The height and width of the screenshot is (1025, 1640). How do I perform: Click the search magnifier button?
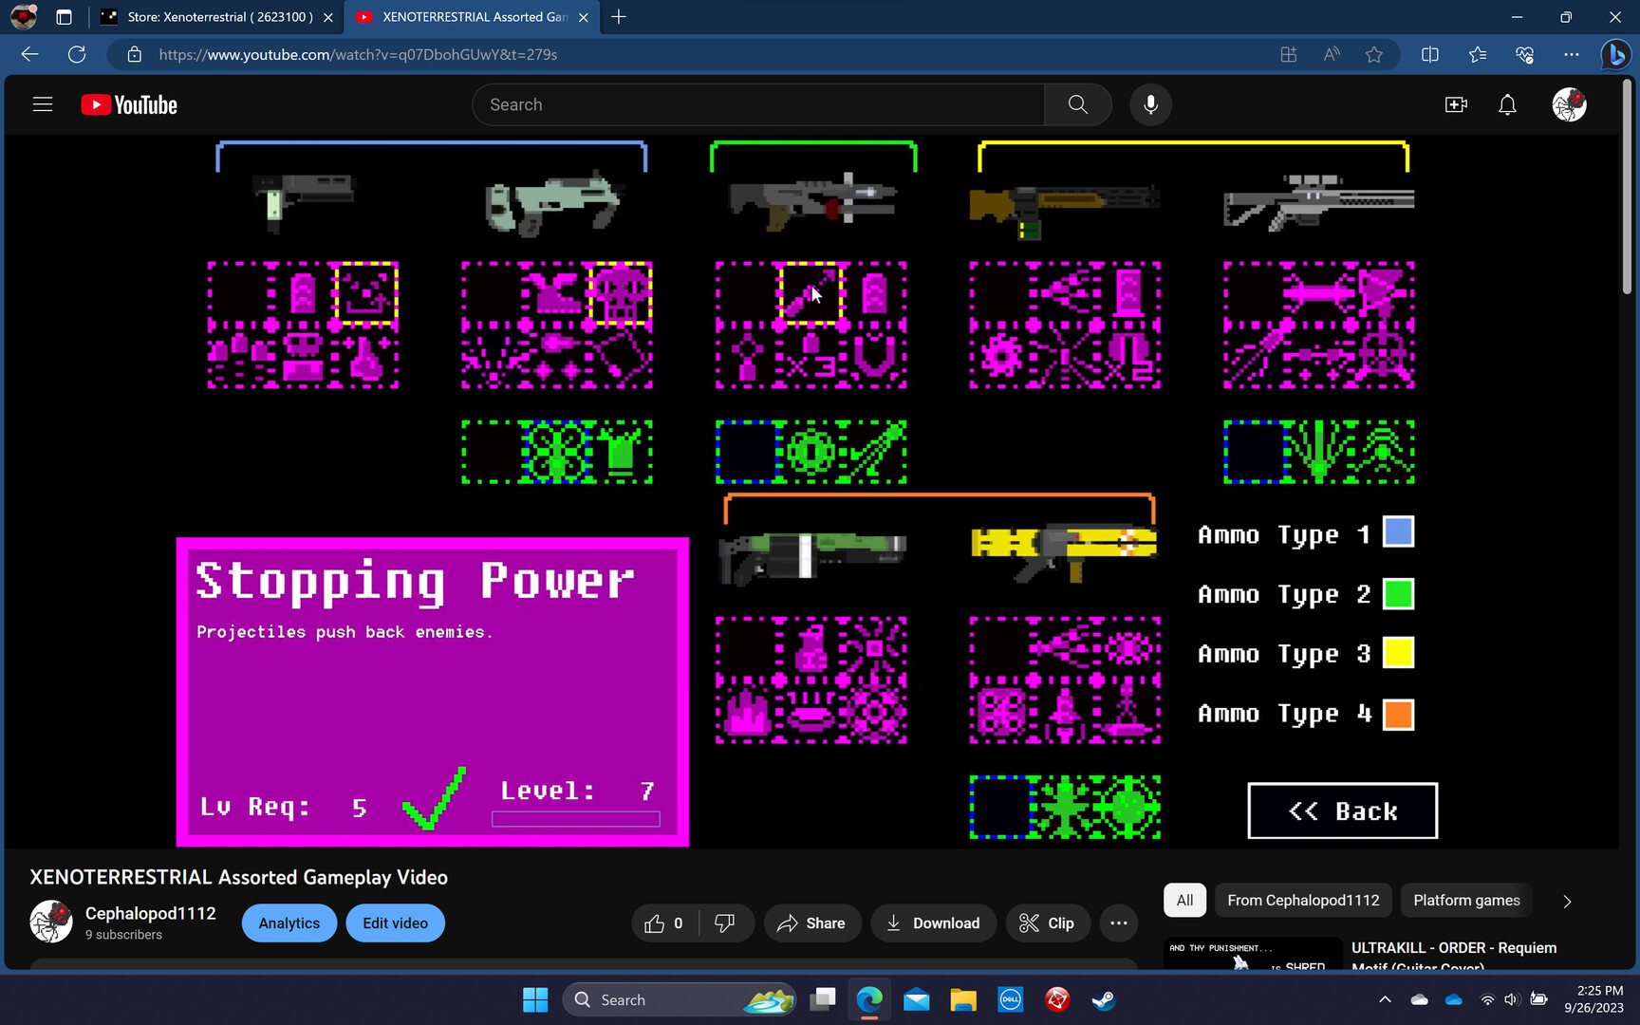[x=1077, y=104]
